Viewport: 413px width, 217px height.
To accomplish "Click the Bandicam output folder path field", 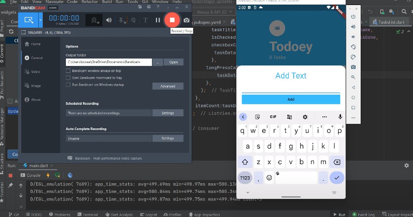I will 109,62.
